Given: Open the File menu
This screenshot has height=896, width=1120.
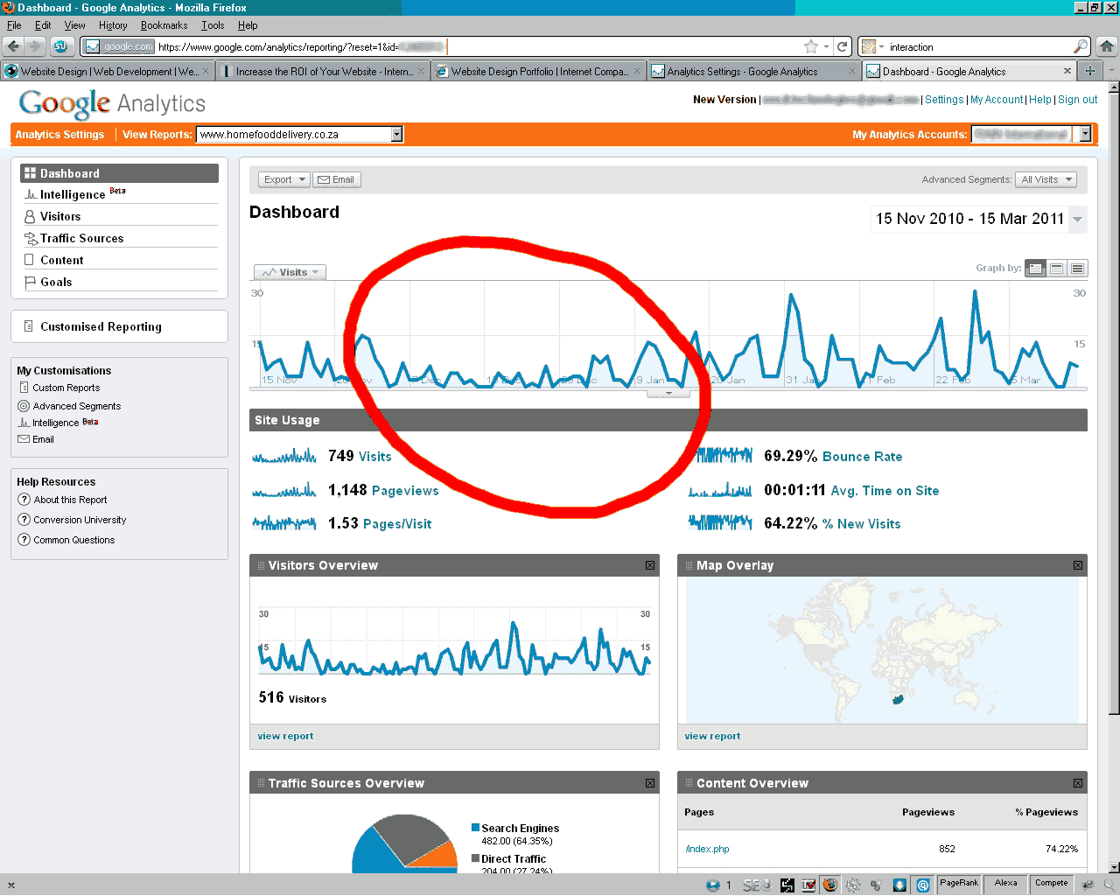Looking at the screenshot, I should click(13, 25).
